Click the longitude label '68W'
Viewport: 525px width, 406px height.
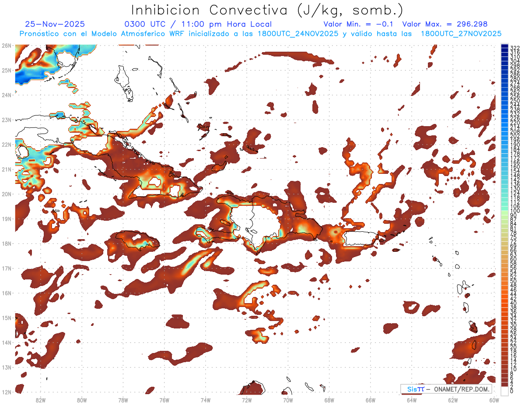pos(329,400)
